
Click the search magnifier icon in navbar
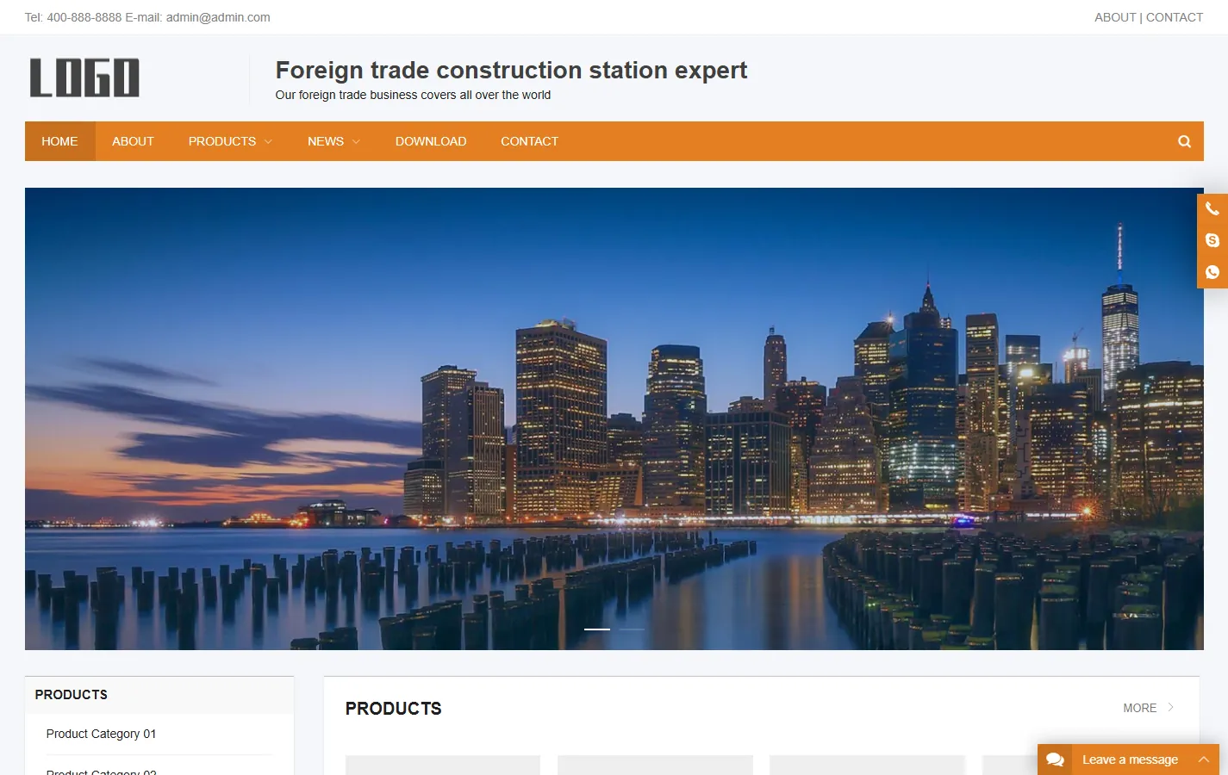[x=1185, y=141]
